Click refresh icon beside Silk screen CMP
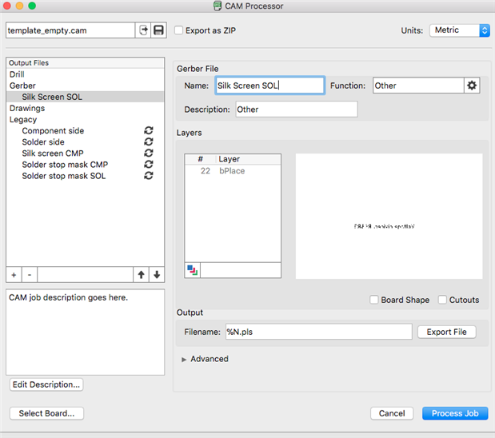495x438 pixels. pyautogui.click(x=149, y=153)
